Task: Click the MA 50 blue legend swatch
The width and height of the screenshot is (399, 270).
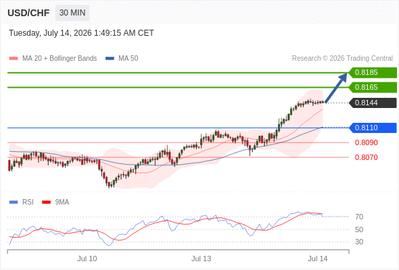Action: point(110,59)
